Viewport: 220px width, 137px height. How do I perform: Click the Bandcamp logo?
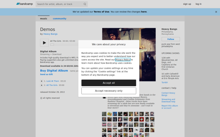(25, 4)
